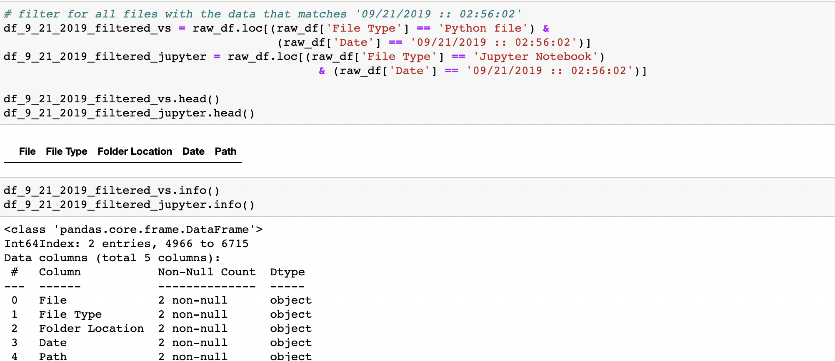Screen dimensions: 835x361
Task: Click the 'Jupyter Notebook' string in code
Action: click(x=535, y=57)
